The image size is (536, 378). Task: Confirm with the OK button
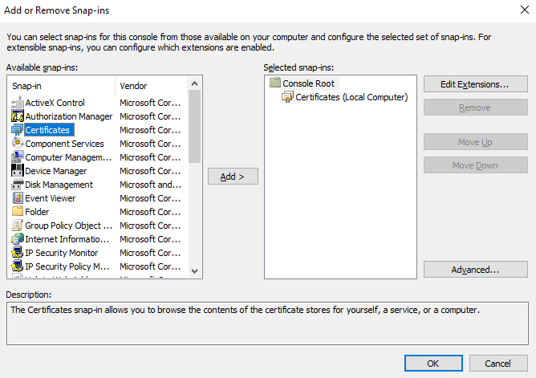(432, 364)
